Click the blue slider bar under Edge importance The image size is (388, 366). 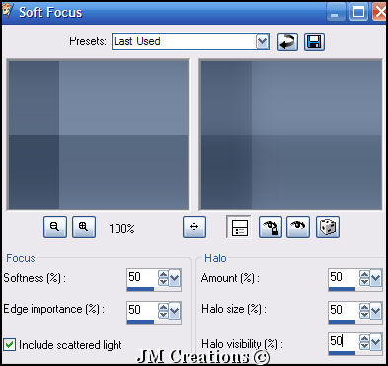click(x=140, y=322)
